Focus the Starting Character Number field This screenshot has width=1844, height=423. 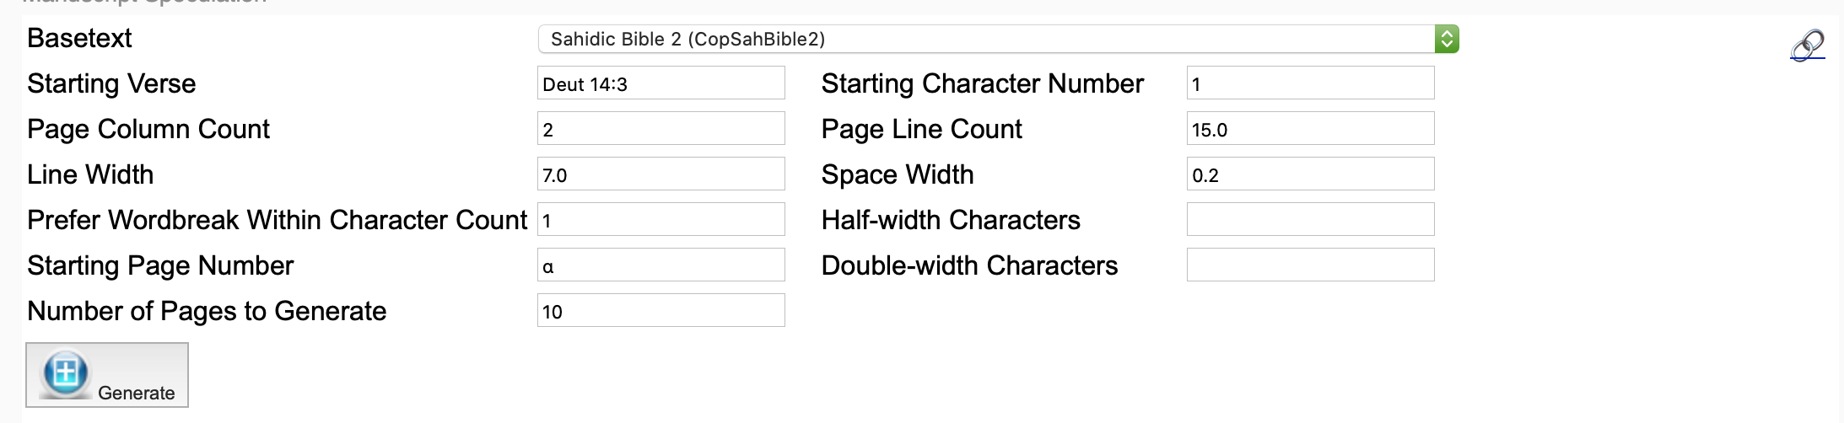[1309, 83]
